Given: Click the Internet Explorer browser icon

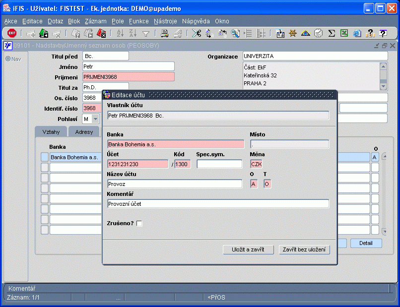Looking at the screenshot, I should (357, 33).
